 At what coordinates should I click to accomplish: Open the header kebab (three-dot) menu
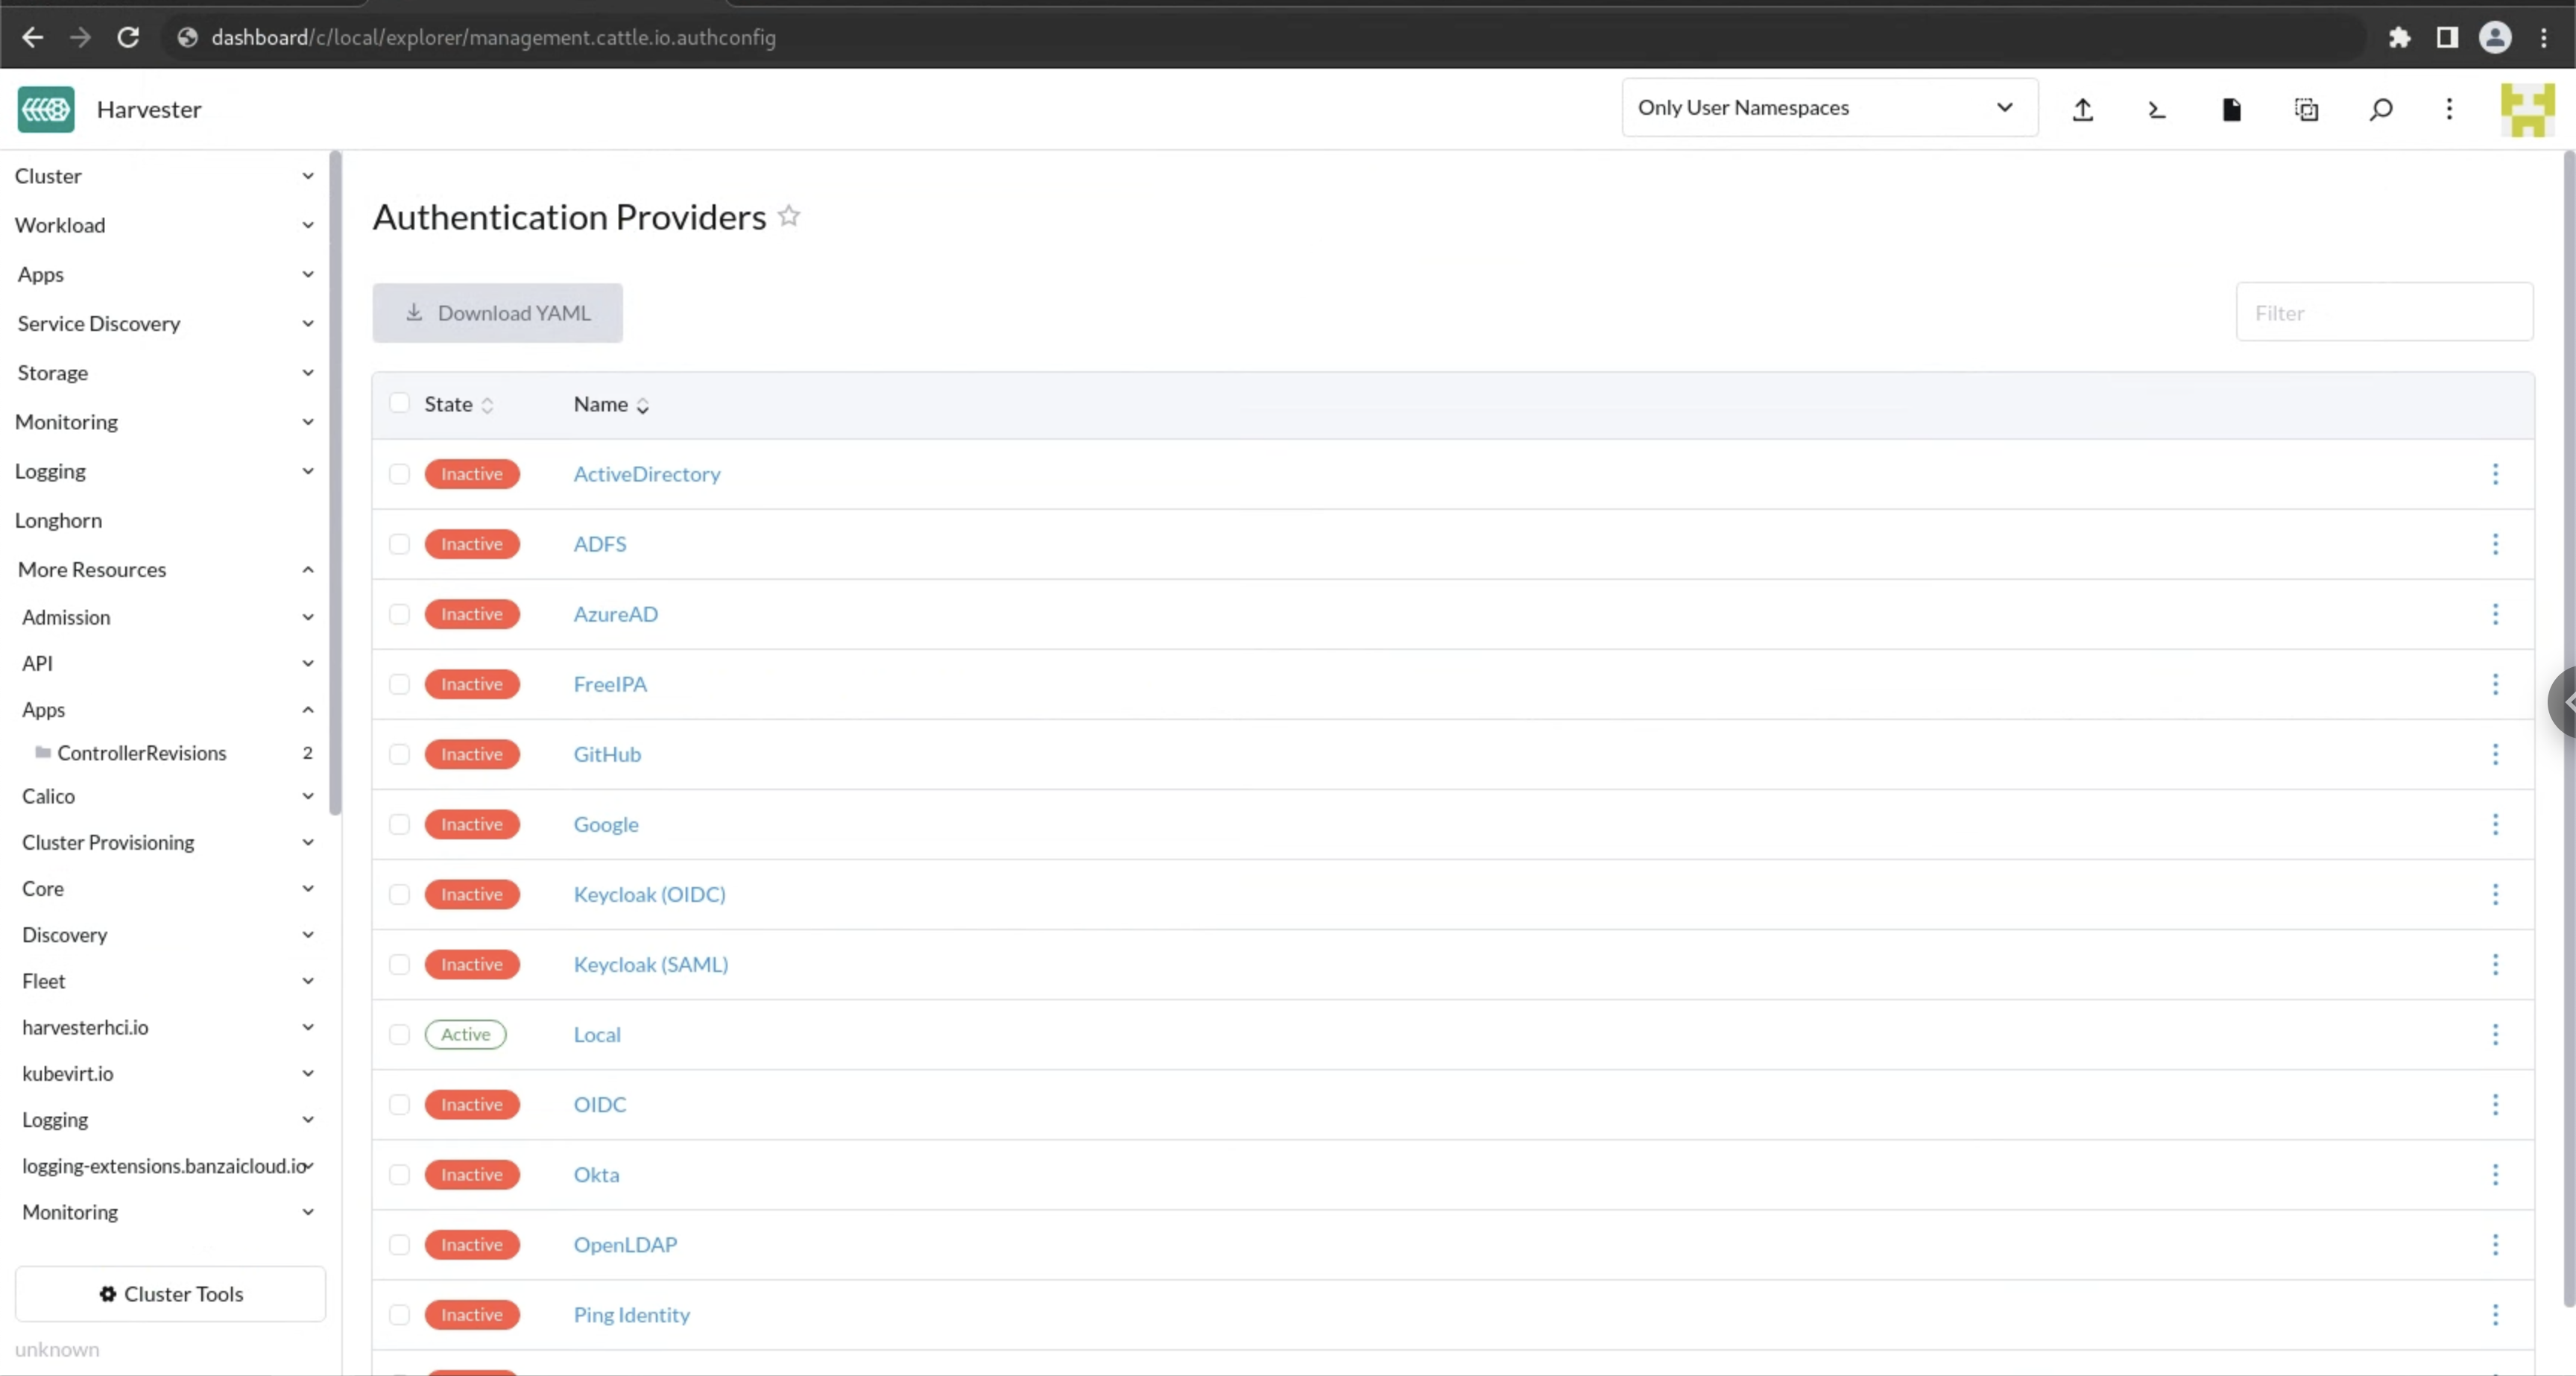[2449, 110]
